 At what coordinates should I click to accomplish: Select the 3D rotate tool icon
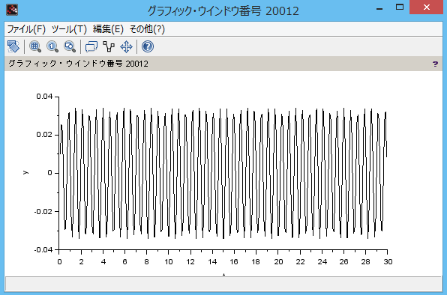pos(13,46)
